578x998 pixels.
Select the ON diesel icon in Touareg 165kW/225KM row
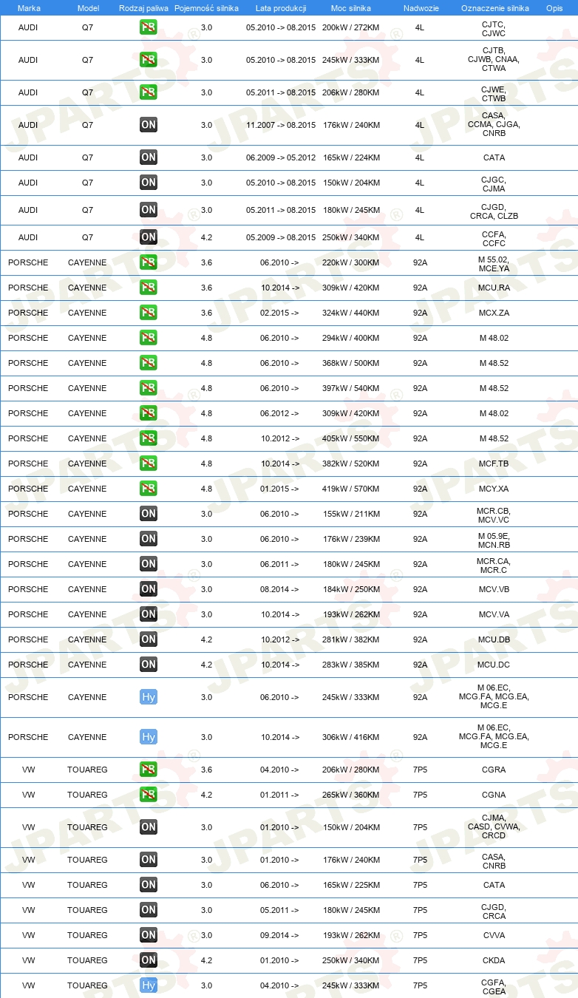pyautogui.click(x=149, y=885)
